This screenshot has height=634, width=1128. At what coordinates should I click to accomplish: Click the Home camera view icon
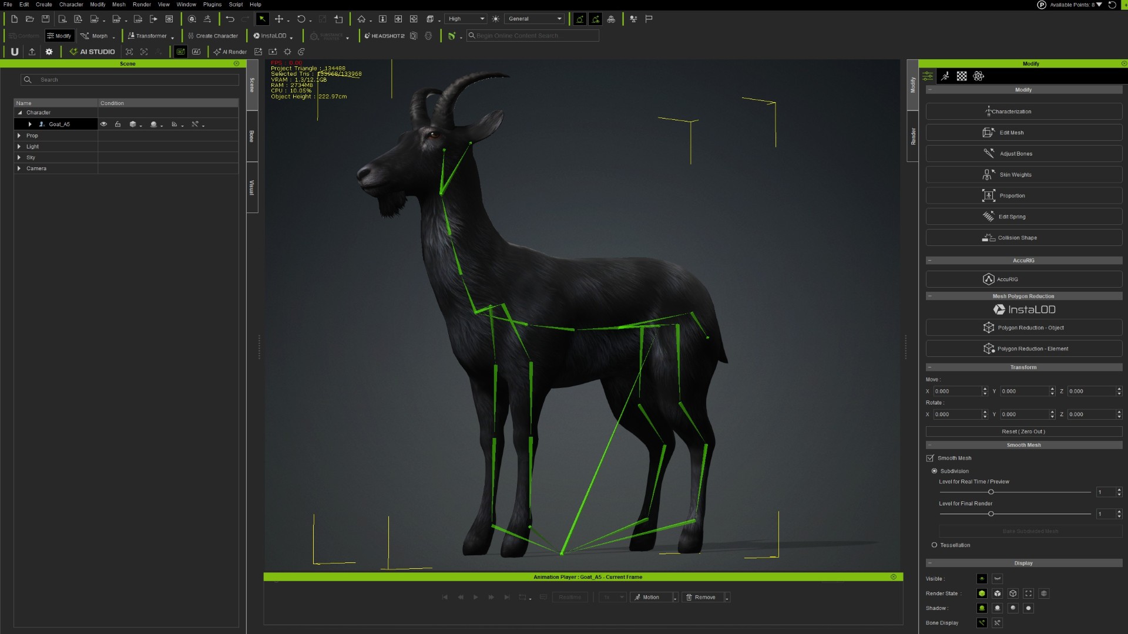(361, 19)
